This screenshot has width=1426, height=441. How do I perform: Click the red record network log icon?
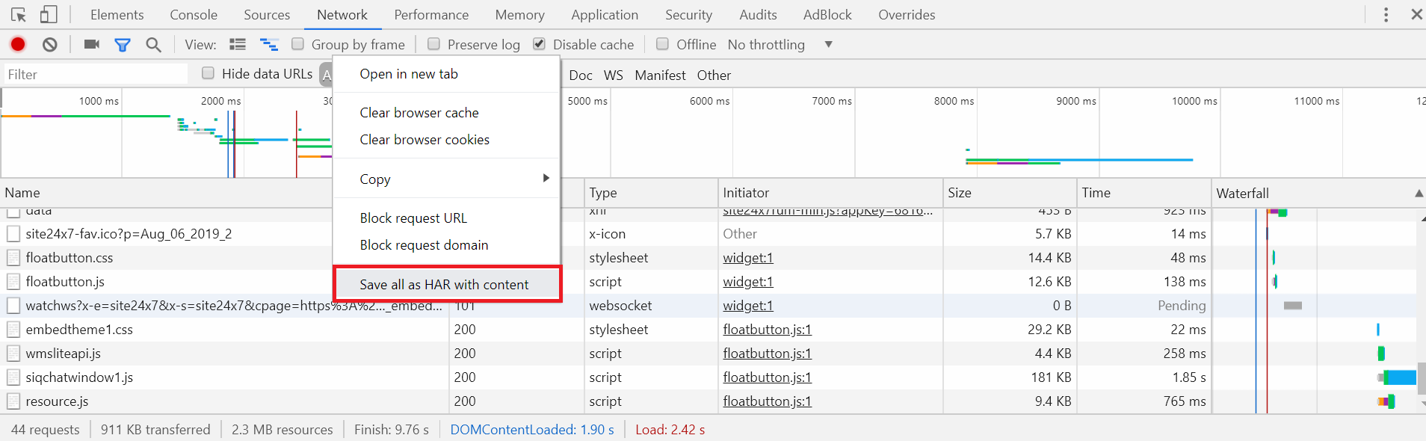(18, 45)
